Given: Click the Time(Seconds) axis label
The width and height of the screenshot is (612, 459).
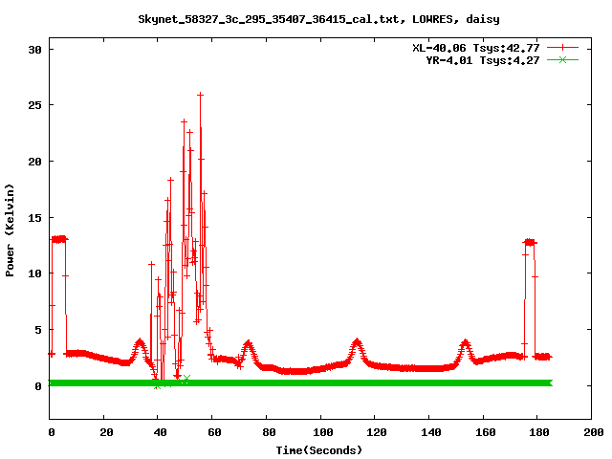Looking at the screenshot, I should (319, 450).
